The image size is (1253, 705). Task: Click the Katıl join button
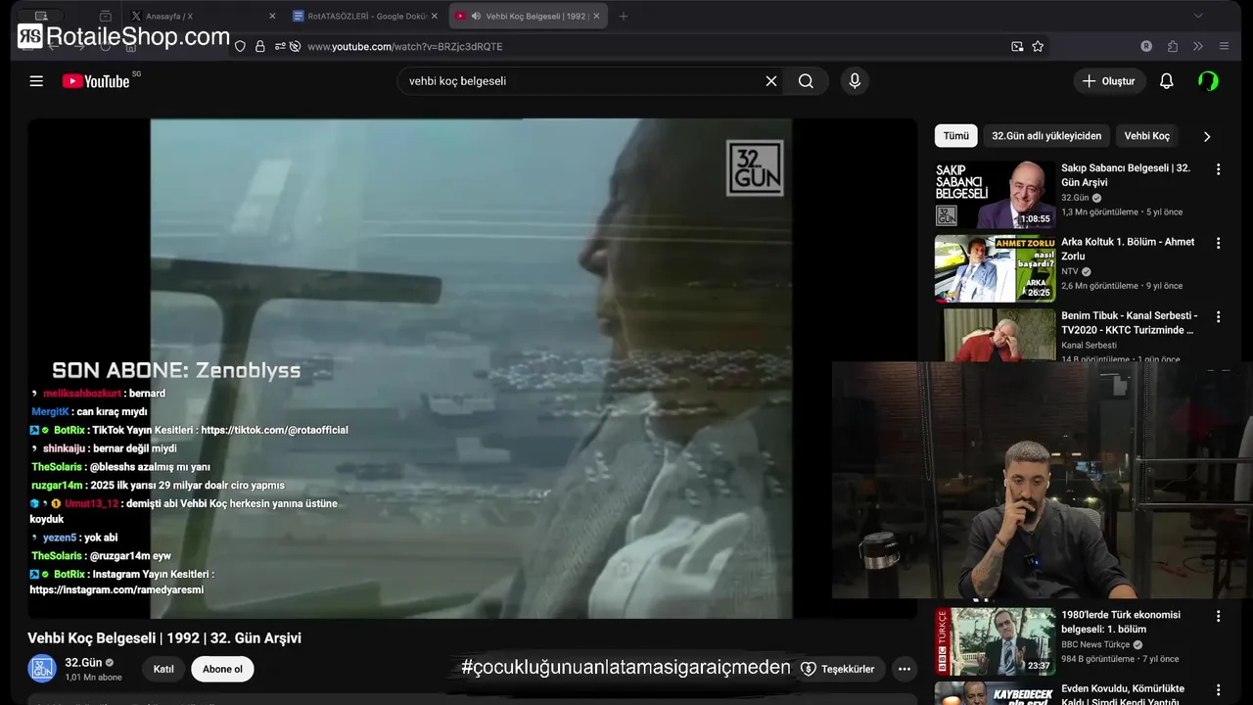pyautogui.click(x=163, y=669)
